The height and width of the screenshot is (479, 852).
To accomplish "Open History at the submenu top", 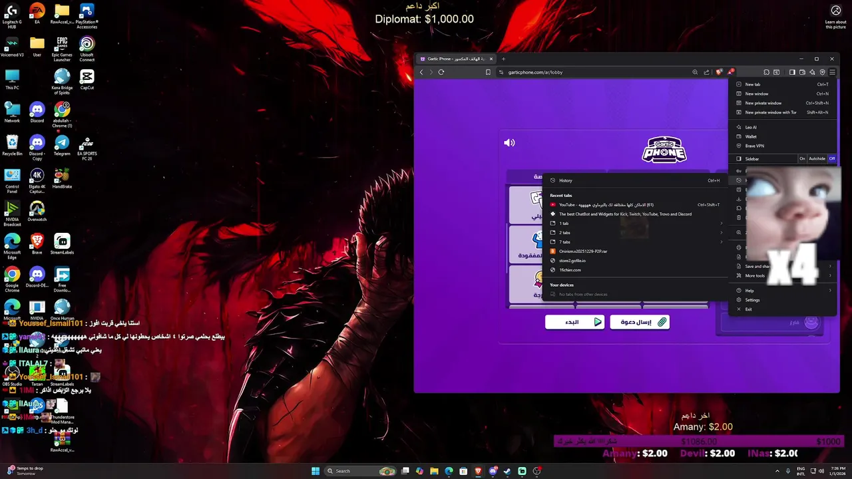I will click(636, 180).
